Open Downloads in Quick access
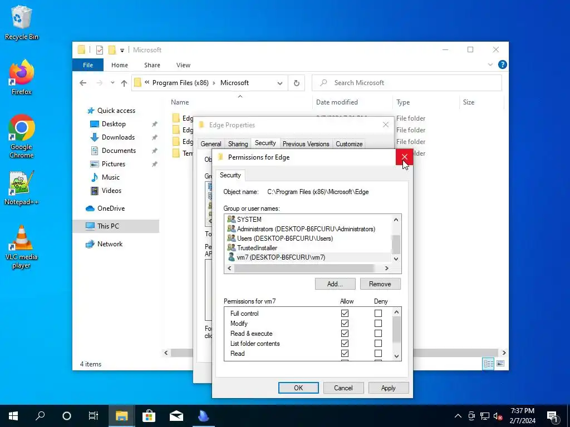The width and height of the screenshot is (570, 427). click(118, 137)
